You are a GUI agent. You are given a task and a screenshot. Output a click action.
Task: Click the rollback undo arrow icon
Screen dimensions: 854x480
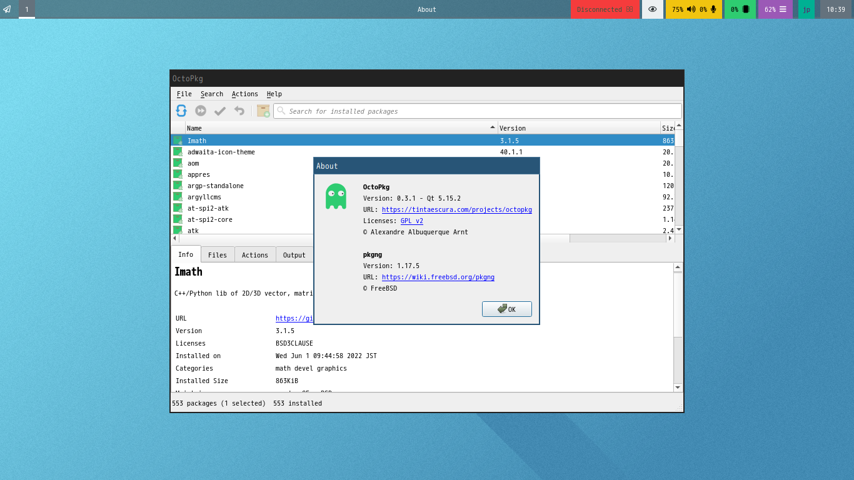pos(239,111)
